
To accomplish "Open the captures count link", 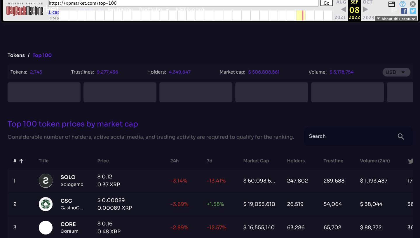I will [x=54, y=12].
